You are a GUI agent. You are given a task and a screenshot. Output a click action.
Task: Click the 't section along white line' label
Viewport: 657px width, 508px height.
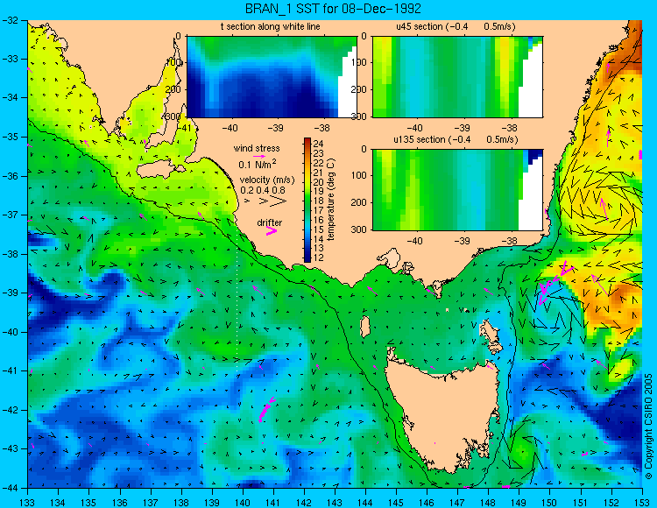(271, 26)
